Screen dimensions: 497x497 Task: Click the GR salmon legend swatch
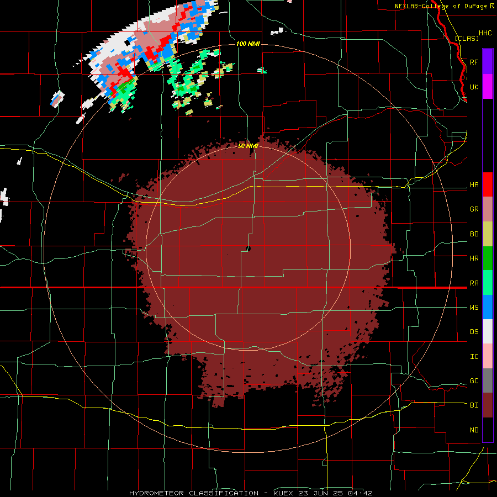pyautogui.click(x=488, y=209)
